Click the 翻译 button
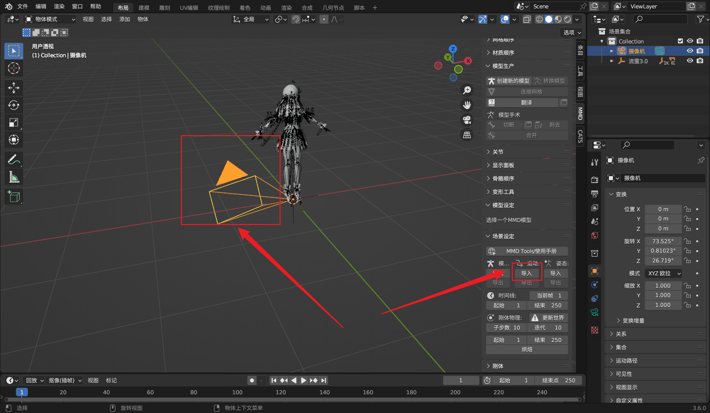Screen dimensions: 710x413 (x=522, y=103)
